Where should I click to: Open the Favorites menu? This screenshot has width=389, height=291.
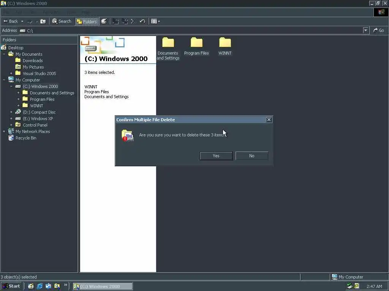[x=51, y=12]
